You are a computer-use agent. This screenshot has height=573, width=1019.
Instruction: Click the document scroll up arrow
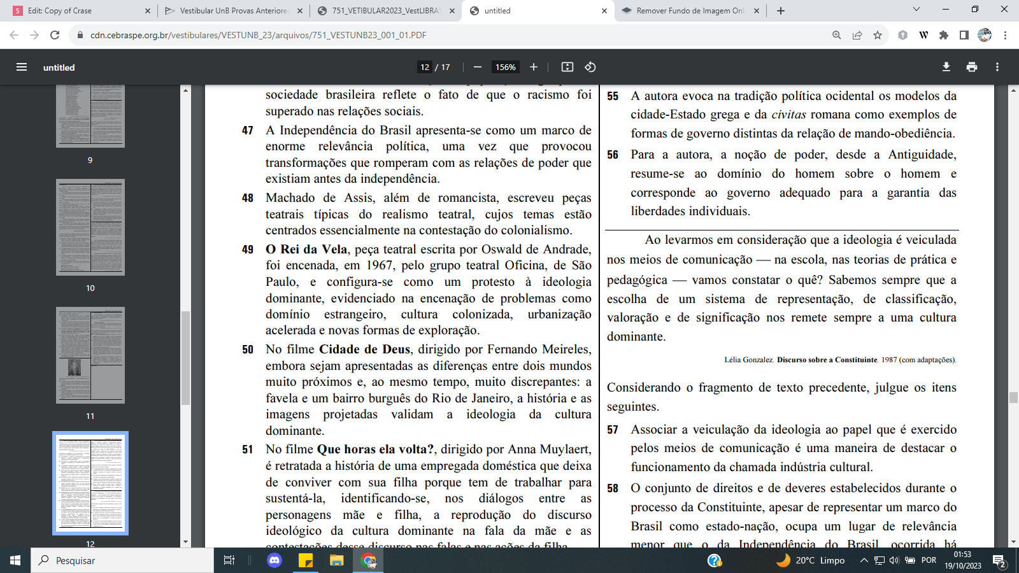(1013, 90)
